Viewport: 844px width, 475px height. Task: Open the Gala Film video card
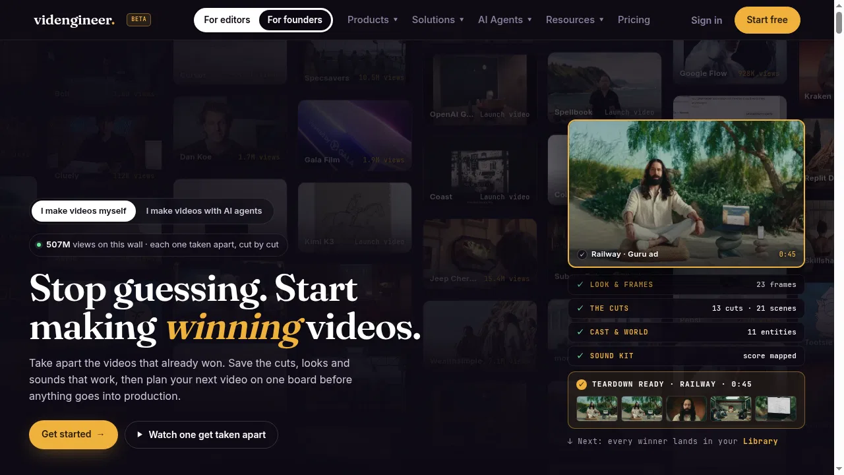(355, 135)
